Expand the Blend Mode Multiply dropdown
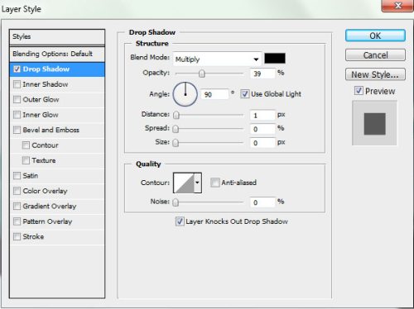The width and height of the screenshot is (414, 309). [x=217, y=59]
